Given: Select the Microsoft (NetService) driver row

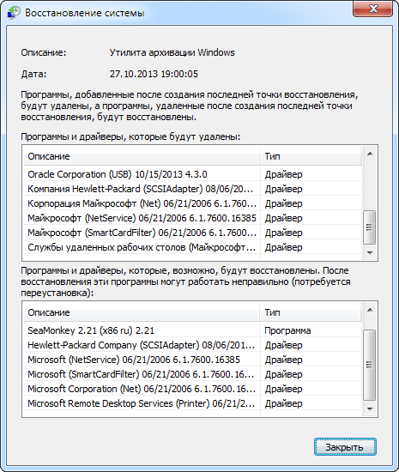Looking at the screenshot, I should pyautogui.click(x=192, y=360).
